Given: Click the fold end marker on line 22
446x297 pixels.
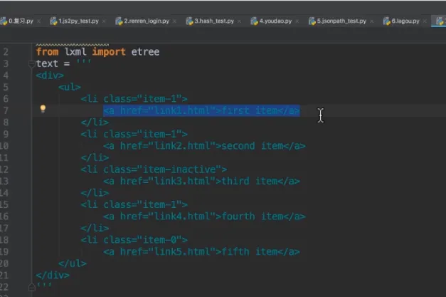Looking at the screenshot, I should 31,286.
